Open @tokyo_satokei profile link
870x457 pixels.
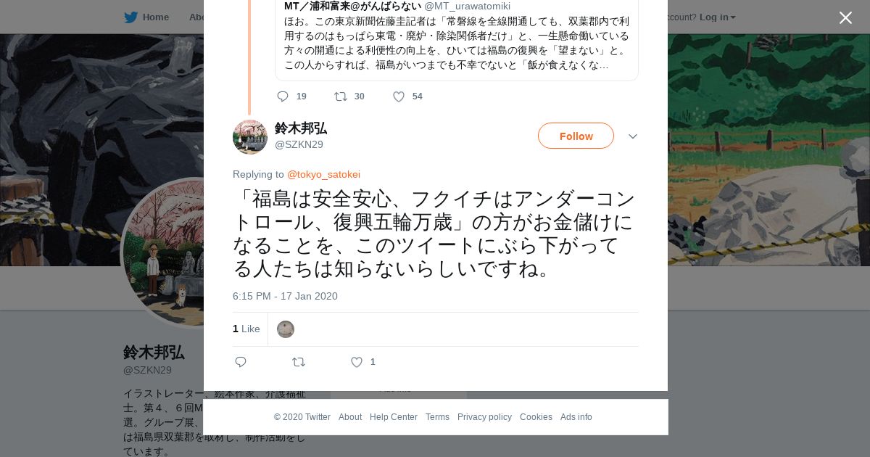point(323,174)
